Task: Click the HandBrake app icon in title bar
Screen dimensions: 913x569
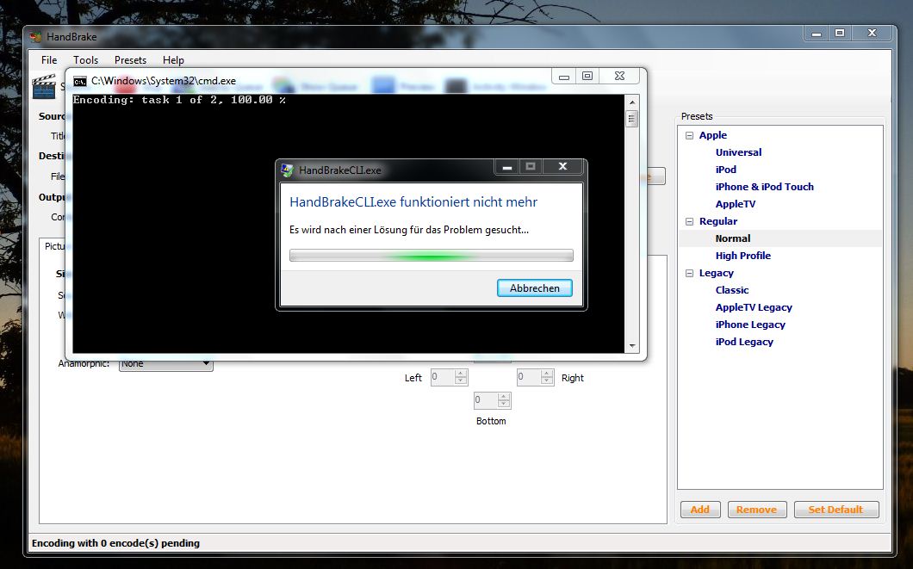Action: (35, 37)
